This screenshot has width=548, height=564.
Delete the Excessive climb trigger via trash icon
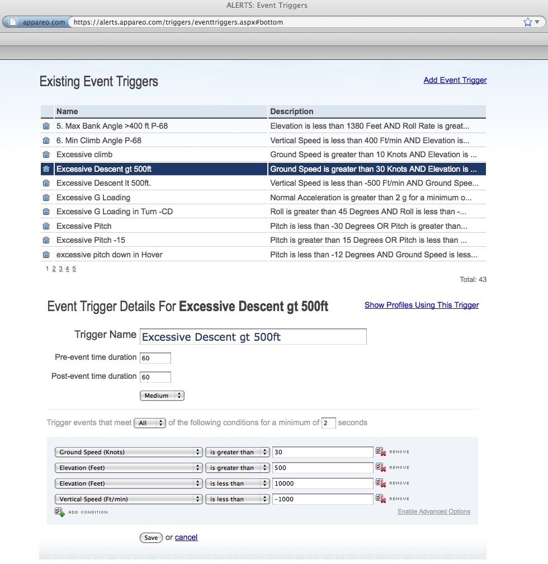(x=46, y=154)
